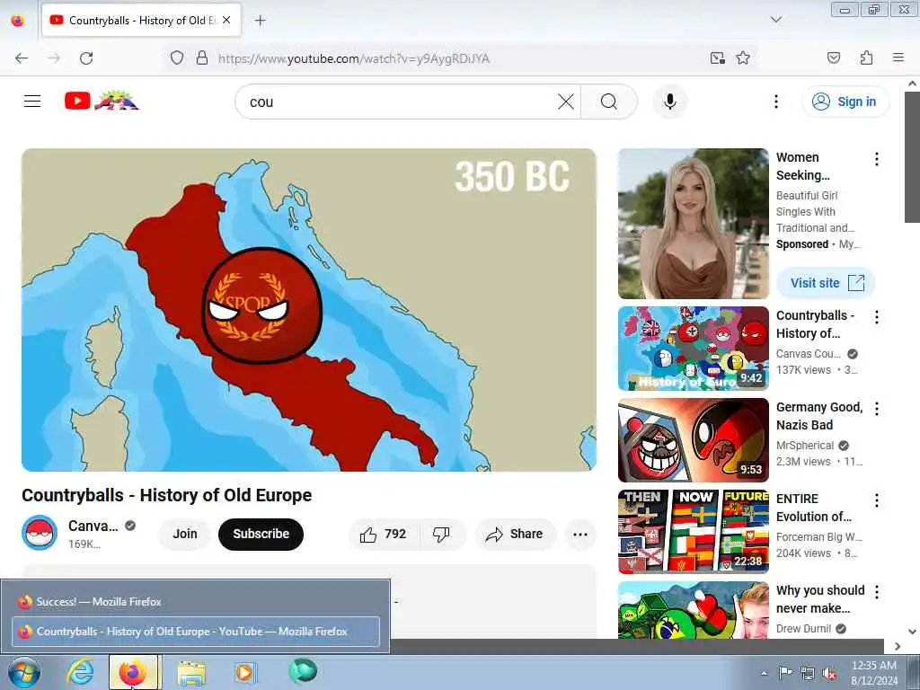Open picture-in-picture icon in address bar
The width and height of the screenshot is (920, 690).
pos(717,58)
